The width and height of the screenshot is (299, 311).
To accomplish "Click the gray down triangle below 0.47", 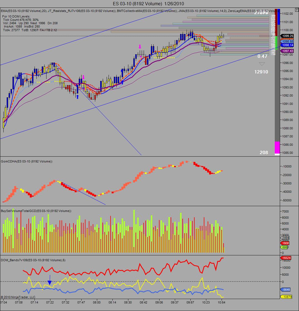I will click(x=262, y=64).
